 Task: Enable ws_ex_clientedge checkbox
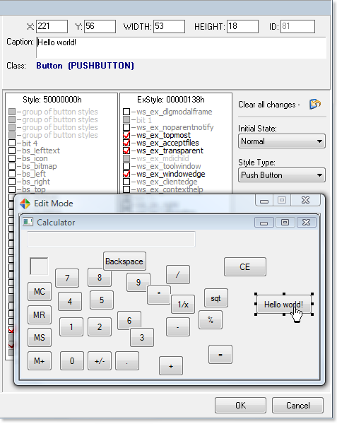[126, 182]
